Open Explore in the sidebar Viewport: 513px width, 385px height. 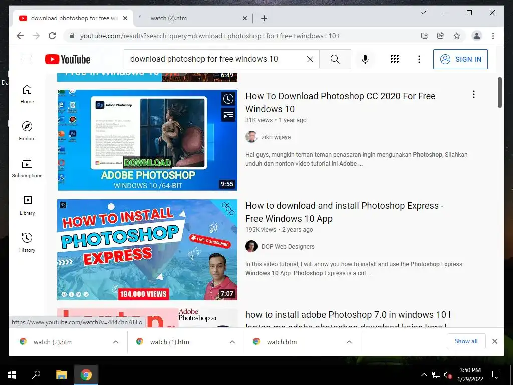click(x=27, y=131)
